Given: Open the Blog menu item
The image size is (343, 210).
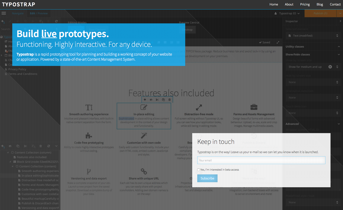Looking at the screenshot, I should click(x=320, y=4).
